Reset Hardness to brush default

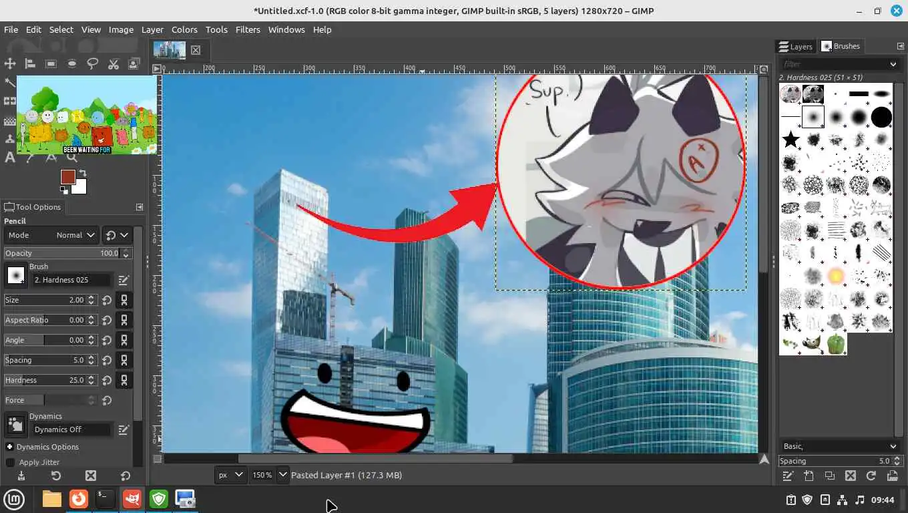click(107, 380)
